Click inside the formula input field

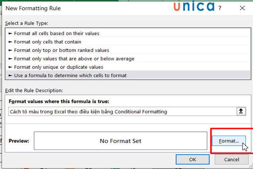pyautogui.click(x=121, y=112)
